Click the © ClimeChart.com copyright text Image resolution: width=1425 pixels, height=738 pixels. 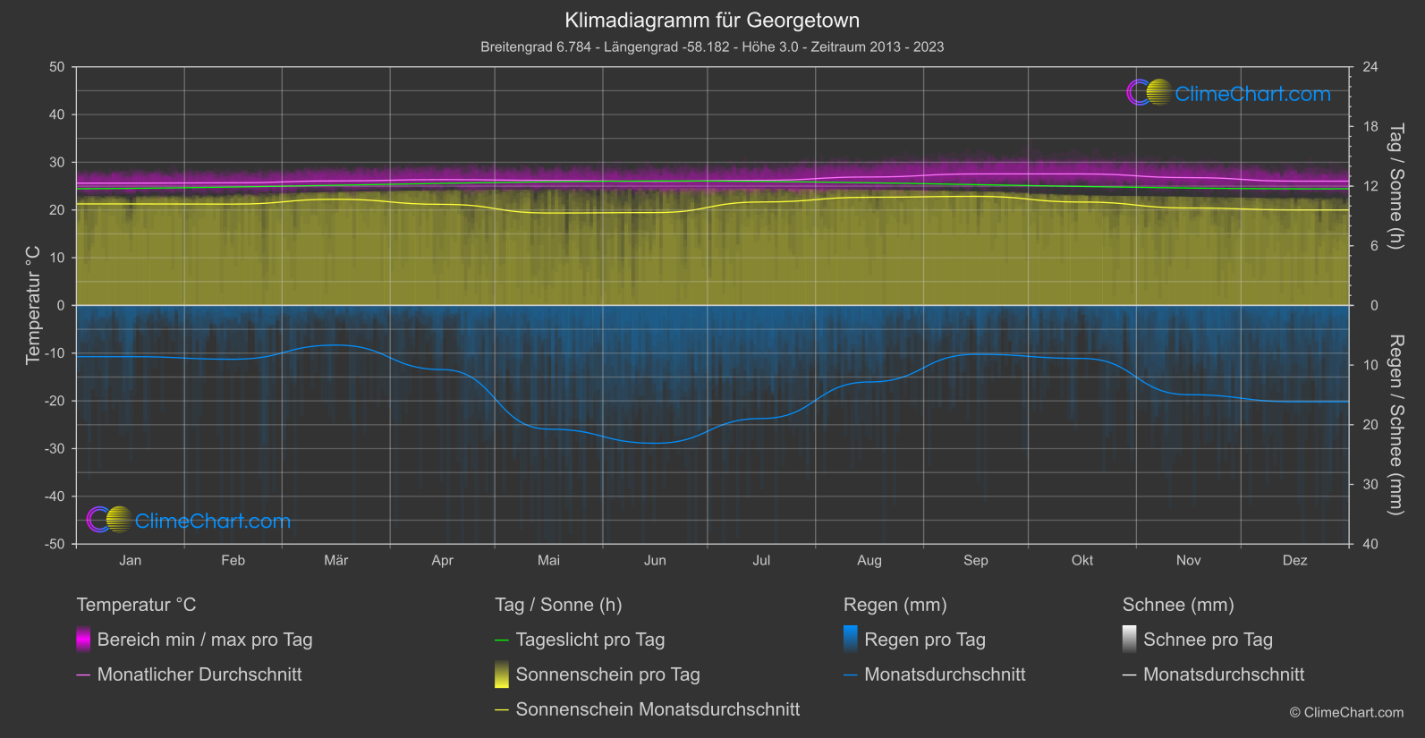coord(1346,712)
